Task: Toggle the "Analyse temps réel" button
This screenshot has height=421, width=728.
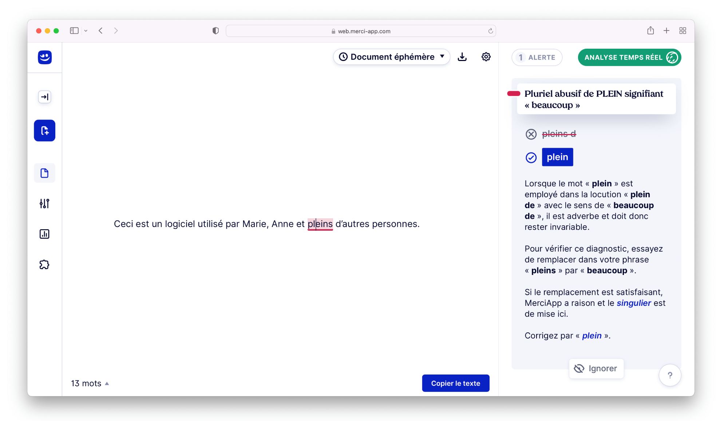Action: [x=630, y=57]
